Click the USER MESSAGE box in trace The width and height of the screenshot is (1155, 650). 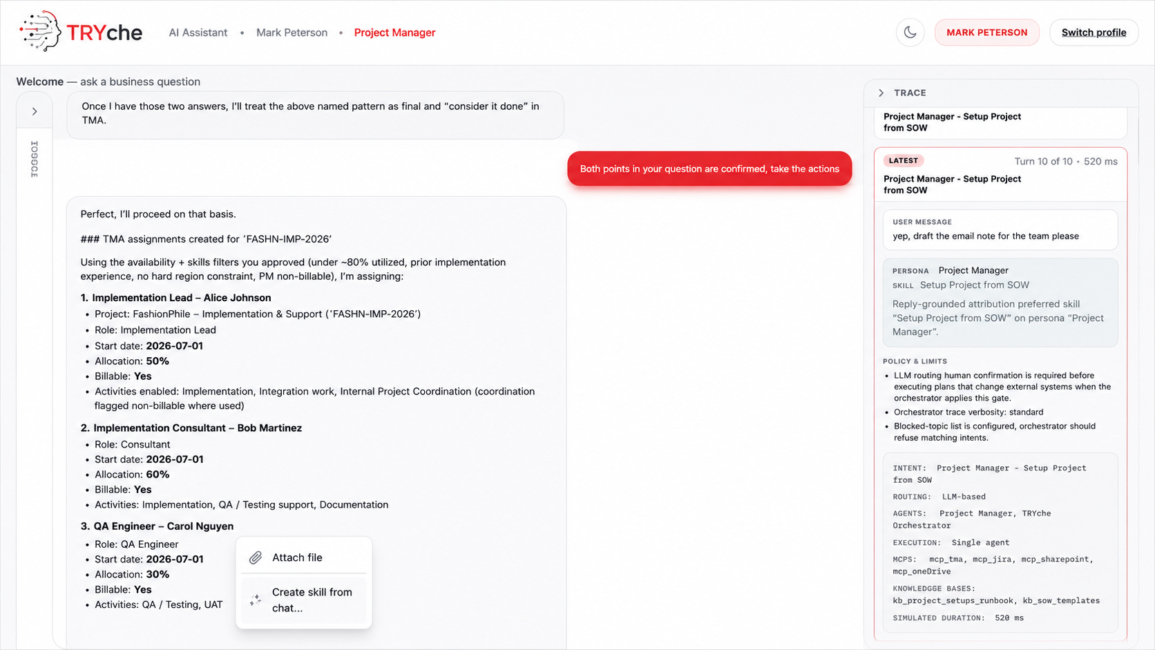click(x=1000, y=229)
